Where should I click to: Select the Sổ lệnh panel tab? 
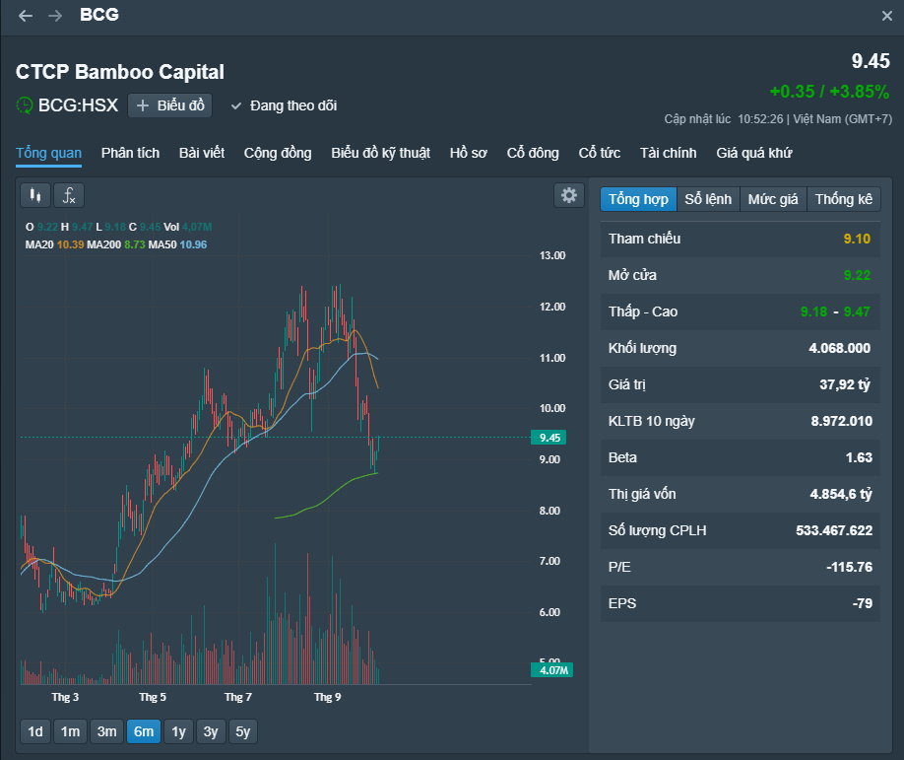pyautogui.click(x=708, y=199)
